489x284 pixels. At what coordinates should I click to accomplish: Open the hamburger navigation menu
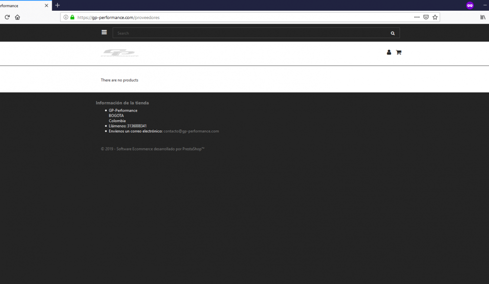pyautogui.click(x=104, y=32)
